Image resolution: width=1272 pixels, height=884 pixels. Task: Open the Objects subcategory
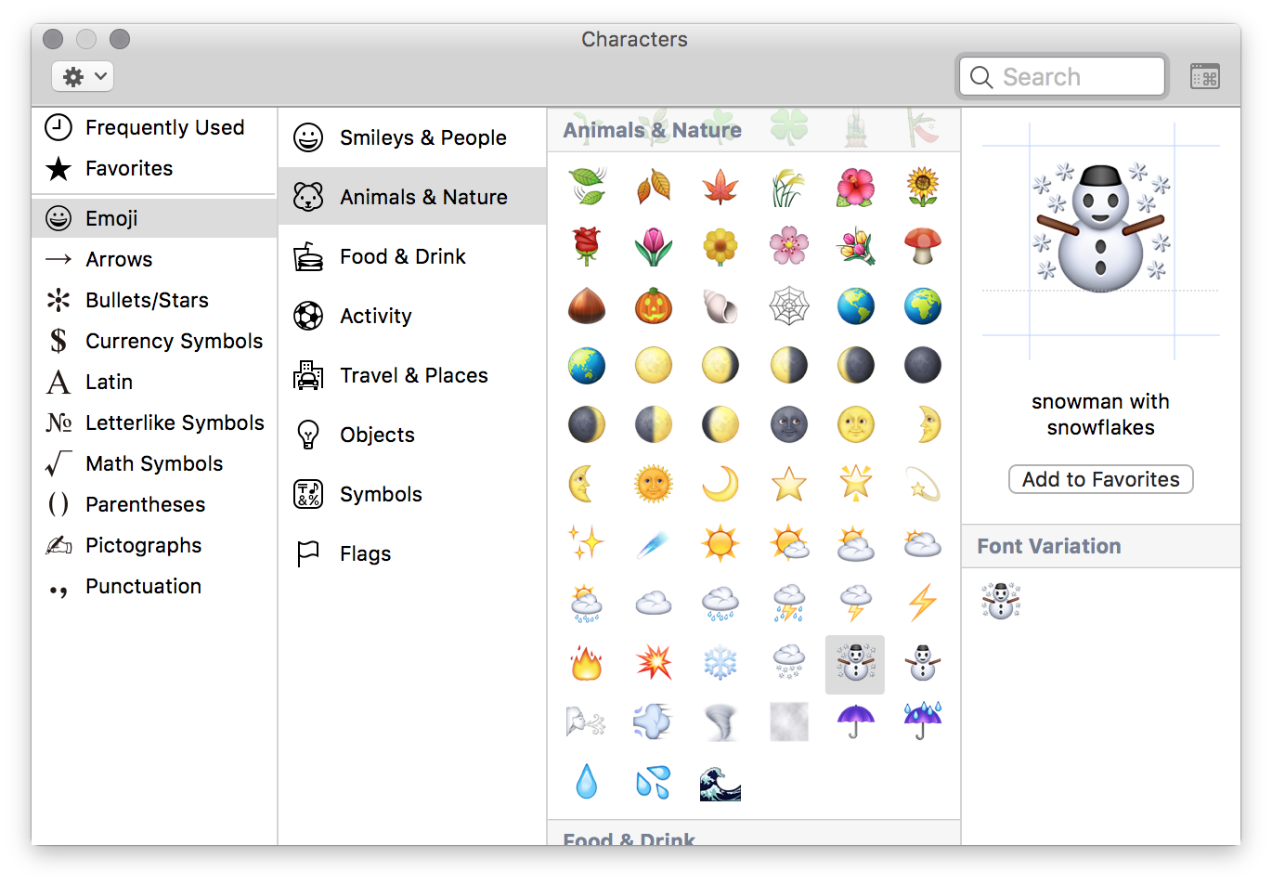412,435
